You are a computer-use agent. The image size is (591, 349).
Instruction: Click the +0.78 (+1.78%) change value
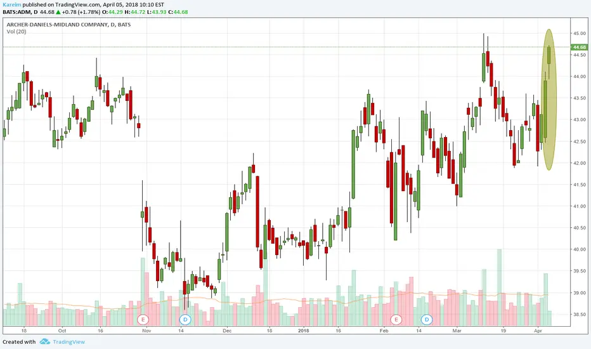point(81,12)
